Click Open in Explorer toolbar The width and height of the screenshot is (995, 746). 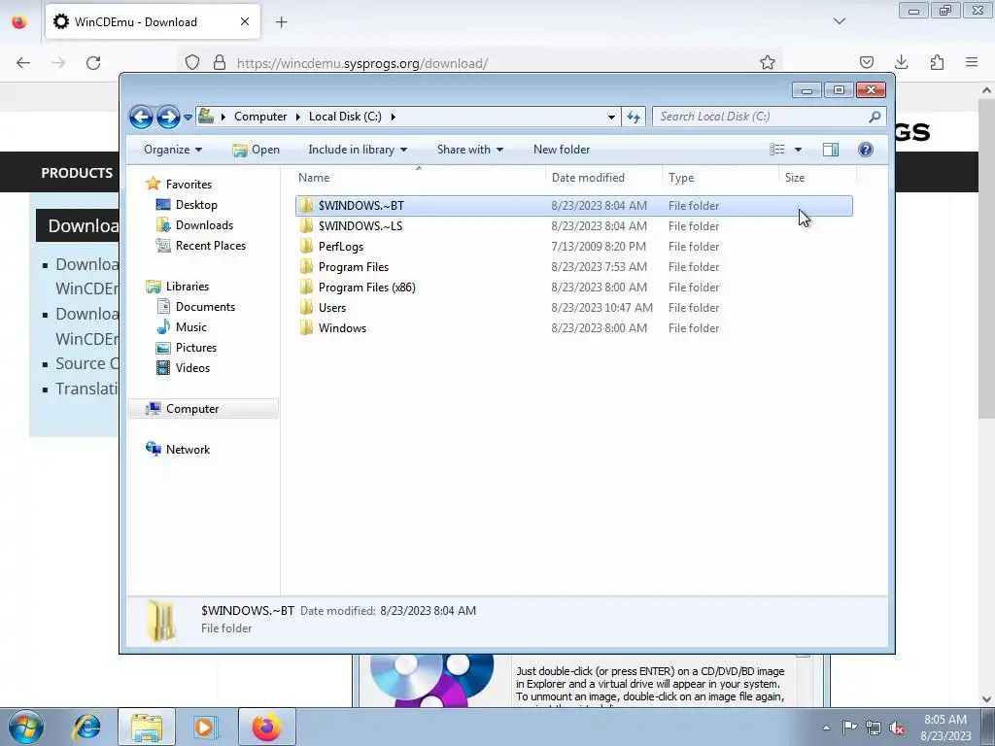point(256,150)
